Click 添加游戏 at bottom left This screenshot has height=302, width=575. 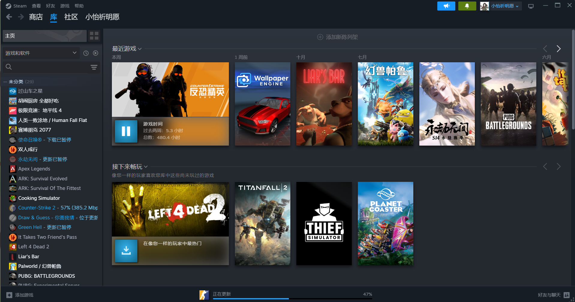pos(20,295)
